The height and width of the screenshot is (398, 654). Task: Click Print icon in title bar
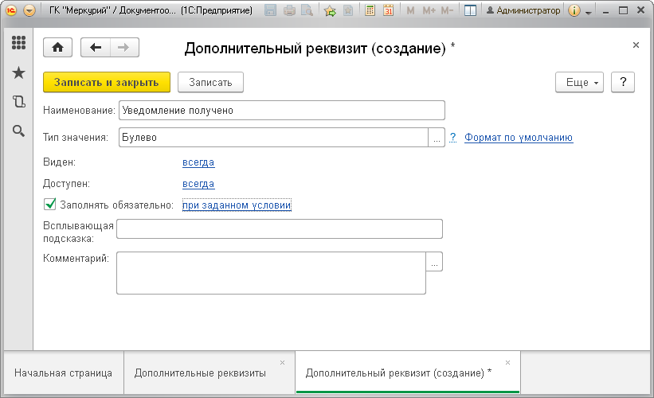point(289,10)
